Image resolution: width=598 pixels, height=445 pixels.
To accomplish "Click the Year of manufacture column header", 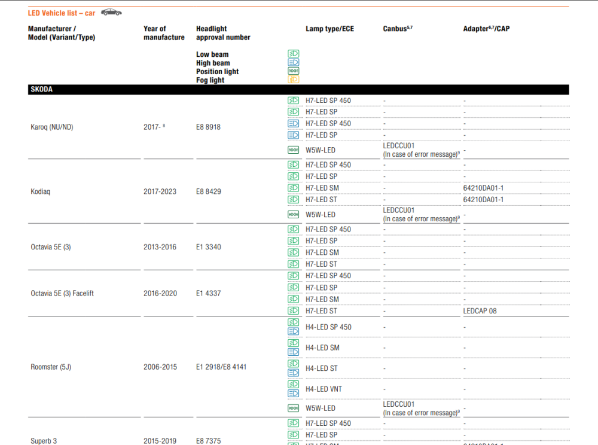I will point(164,33).
